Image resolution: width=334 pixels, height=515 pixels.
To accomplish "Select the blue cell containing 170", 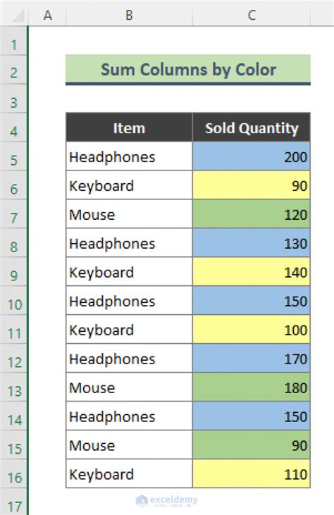I will pyautogui.click(x=252, y=359).
